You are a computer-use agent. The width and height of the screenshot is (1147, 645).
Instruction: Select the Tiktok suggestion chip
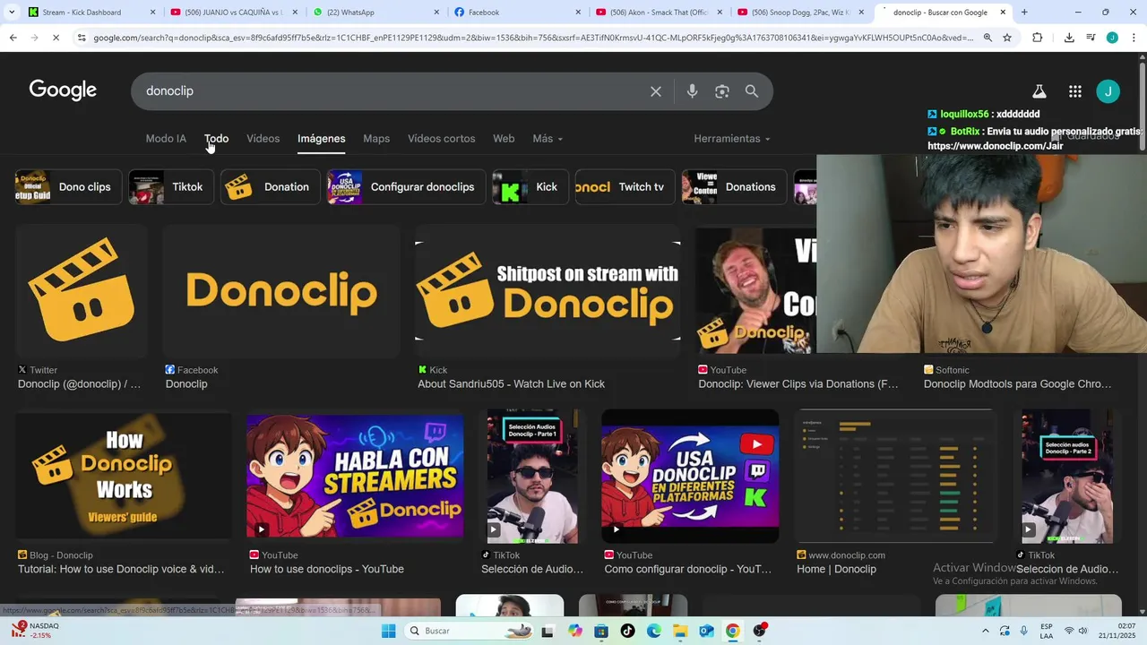pyautogui.click(x=171, y=187)
